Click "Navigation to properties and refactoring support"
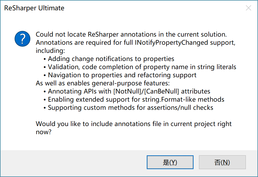The width and height of the screenshot is (258, 177). (122, 75)
